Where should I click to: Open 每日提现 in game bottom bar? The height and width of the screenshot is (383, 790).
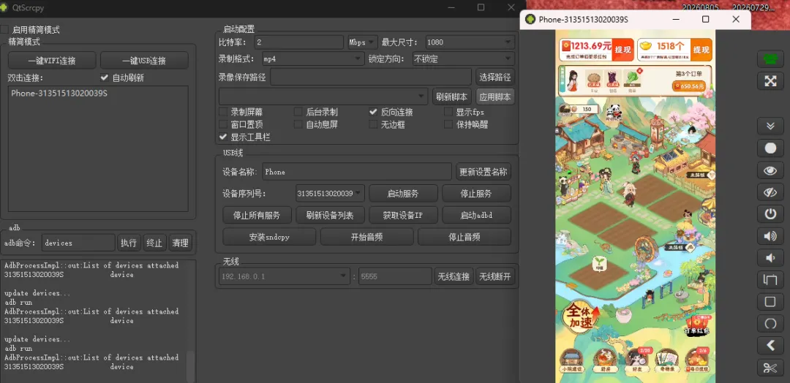point(696,360)
